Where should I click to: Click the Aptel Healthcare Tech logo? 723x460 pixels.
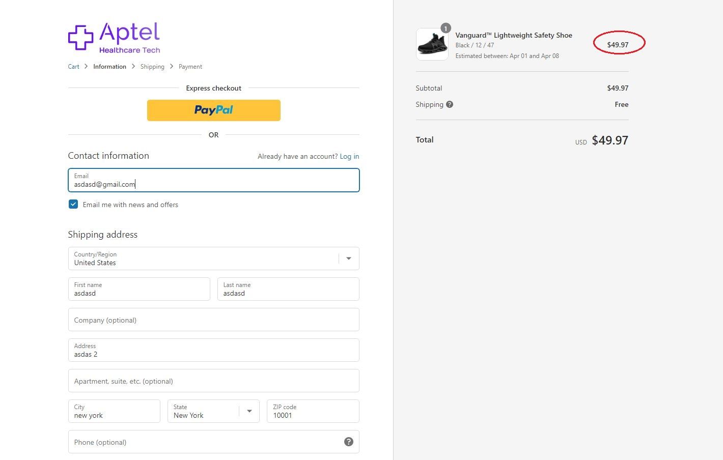pyautogui.click(x=114, y=38)
